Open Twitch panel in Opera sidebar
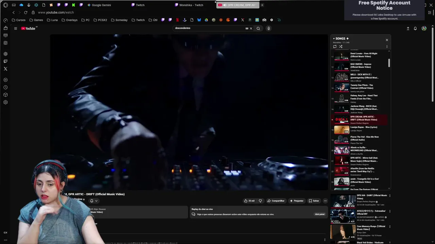435x244 pixels. click(5, 61)
